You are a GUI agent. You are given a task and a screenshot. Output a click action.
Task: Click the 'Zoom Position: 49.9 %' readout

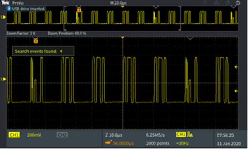[67, 33]
